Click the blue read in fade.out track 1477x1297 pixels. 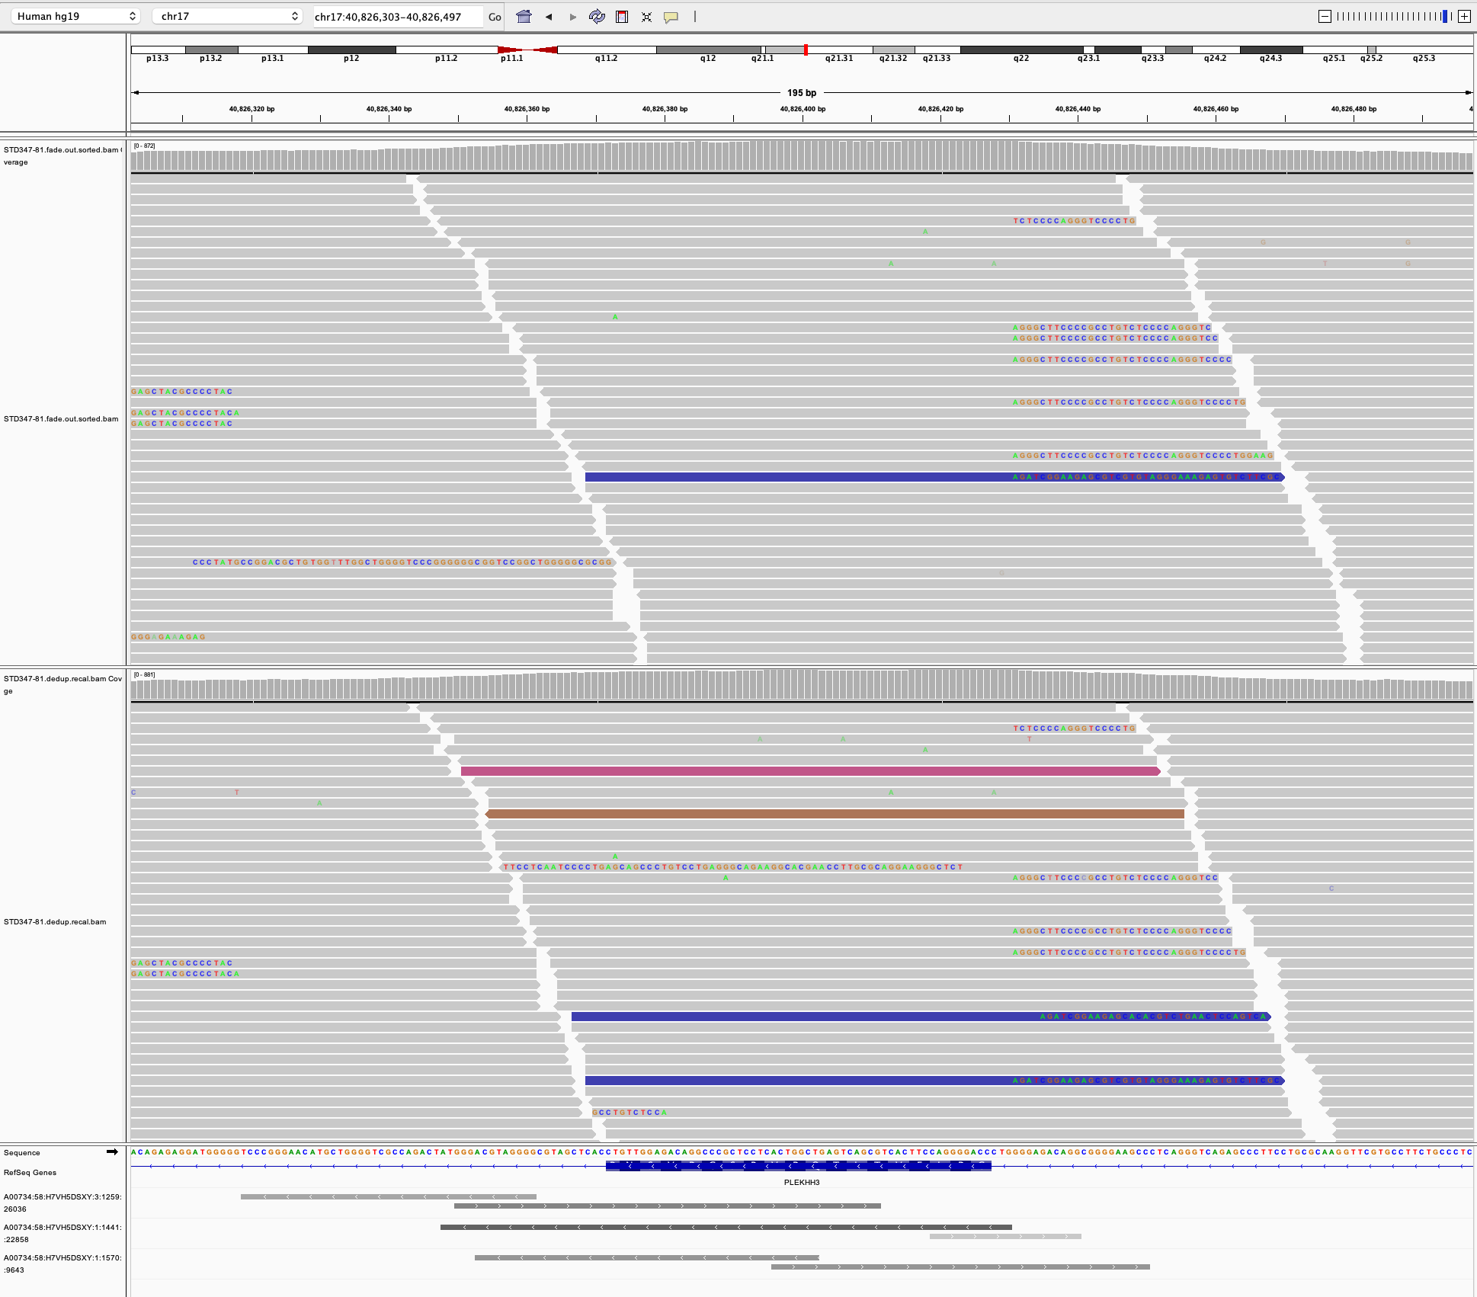pyautogui.click(x=934, y=477)
